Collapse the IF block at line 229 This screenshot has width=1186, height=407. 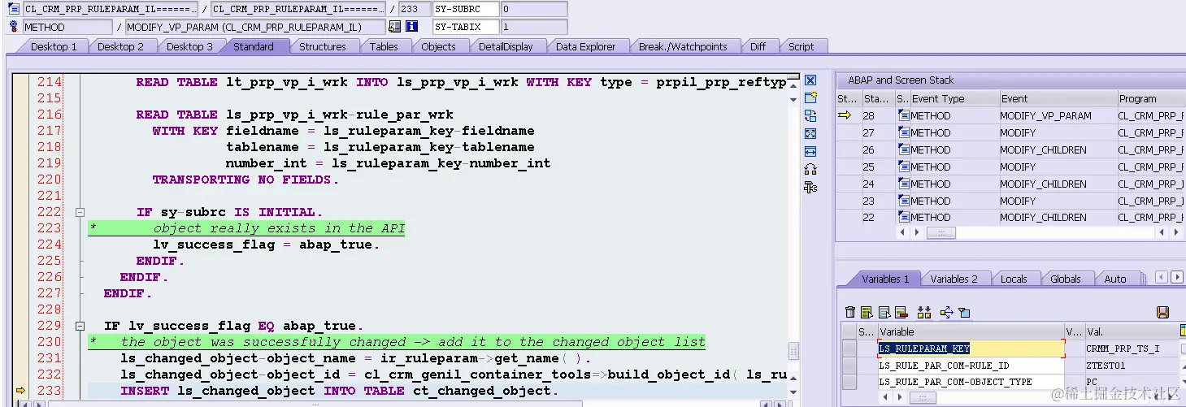click(x=80, y=326)
